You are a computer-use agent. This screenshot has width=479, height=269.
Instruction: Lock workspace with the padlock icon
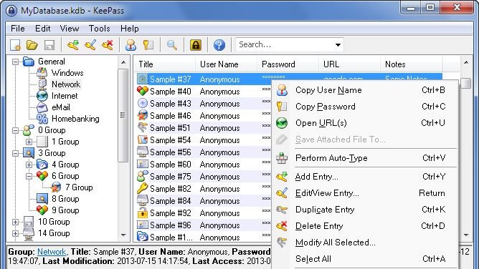click(x=196, y=45)
